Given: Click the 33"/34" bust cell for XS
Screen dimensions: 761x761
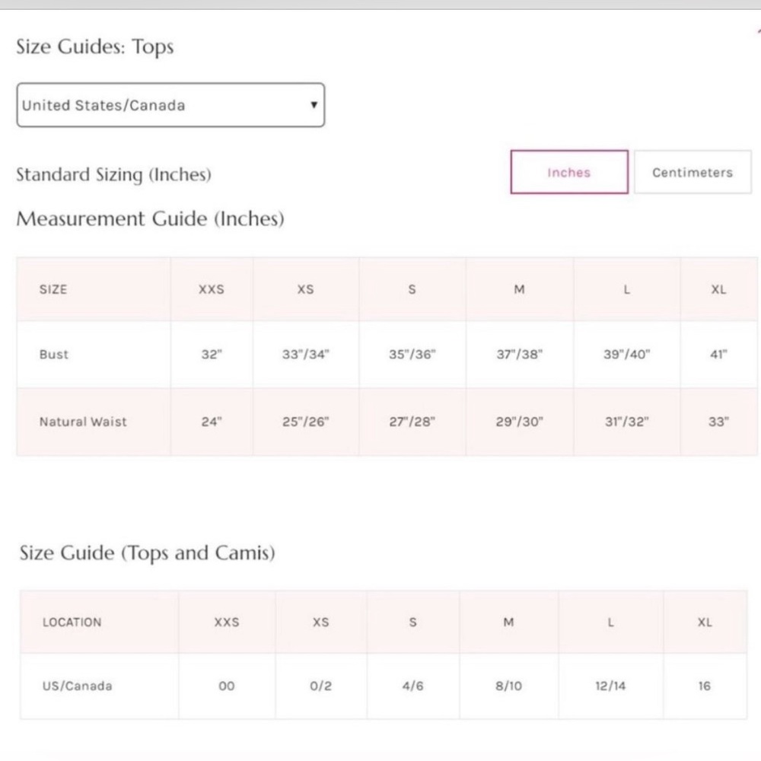Looking at the screenshot, I should pos(306,355).
